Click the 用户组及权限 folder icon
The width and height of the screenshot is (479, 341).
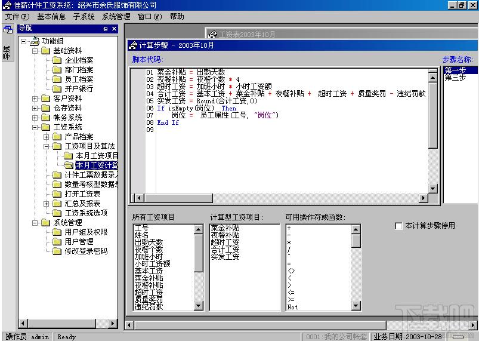(x=57, y=232)
